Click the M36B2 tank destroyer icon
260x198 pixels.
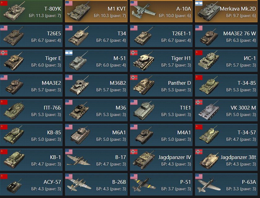79,85
